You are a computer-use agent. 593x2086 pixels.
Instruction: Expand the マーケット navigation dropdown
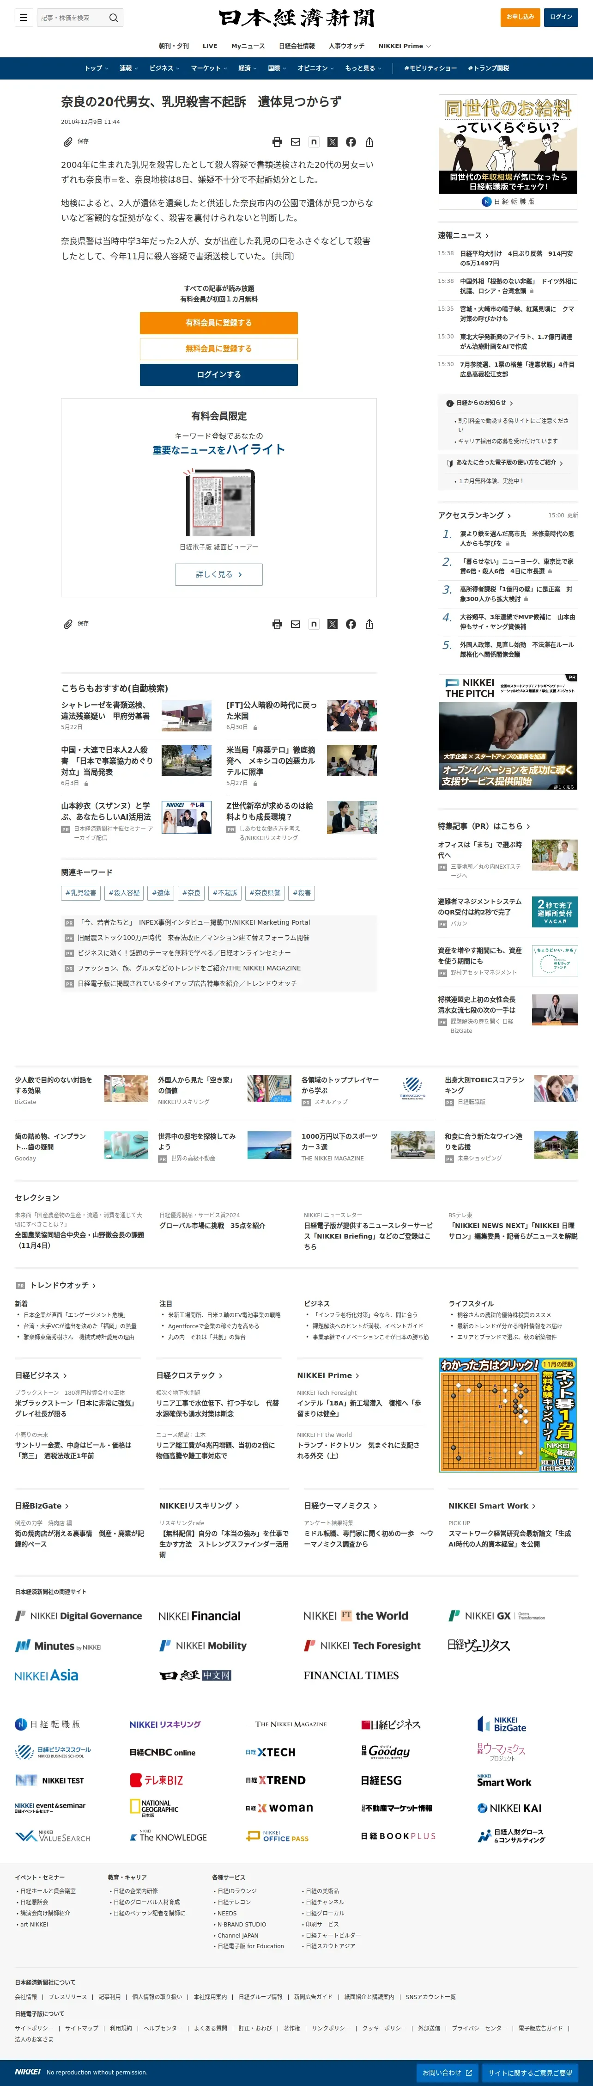210,68
